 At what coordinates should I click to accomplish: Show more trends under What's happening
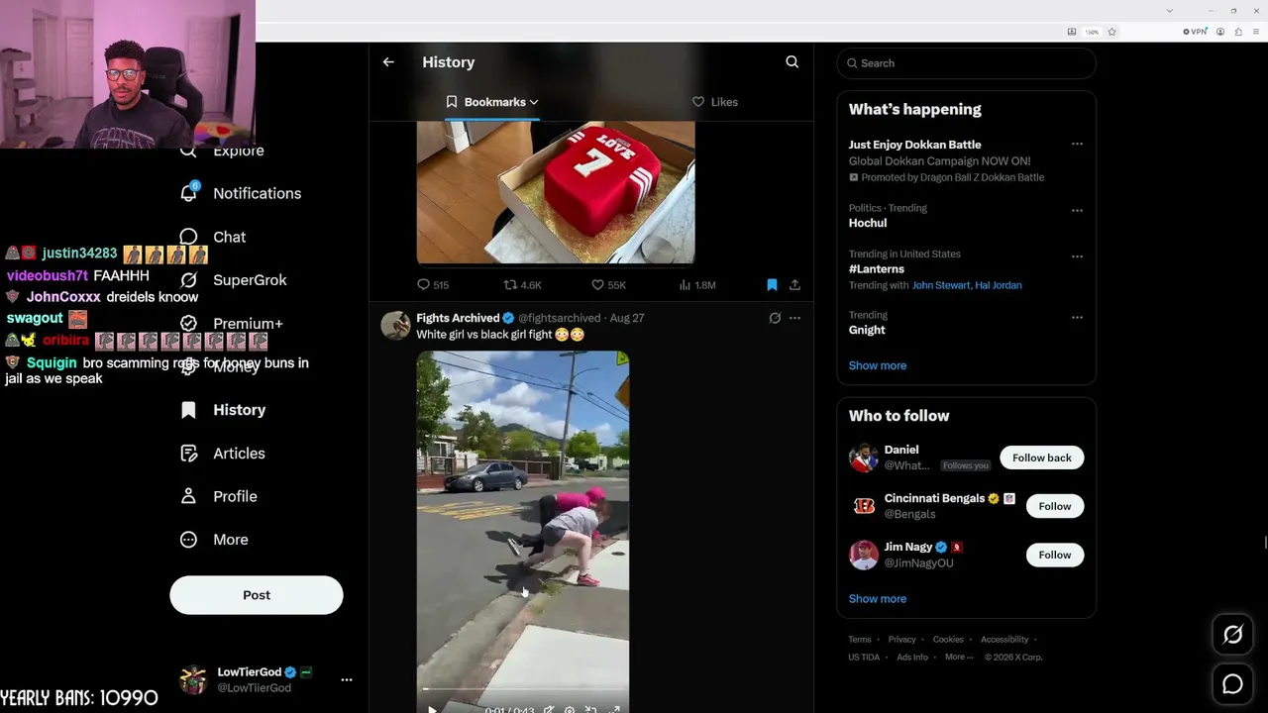coord(878,365)
